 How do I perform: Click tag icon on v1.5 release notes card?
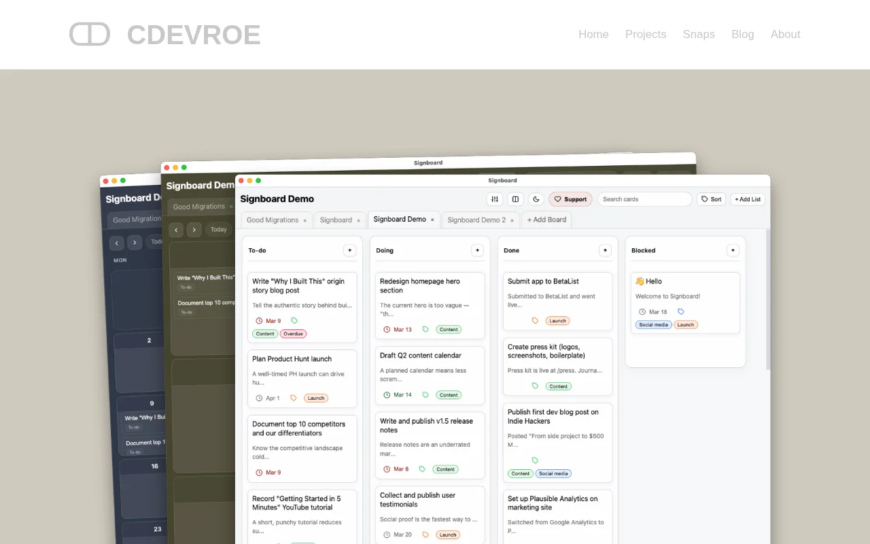(x=422, y=469)
